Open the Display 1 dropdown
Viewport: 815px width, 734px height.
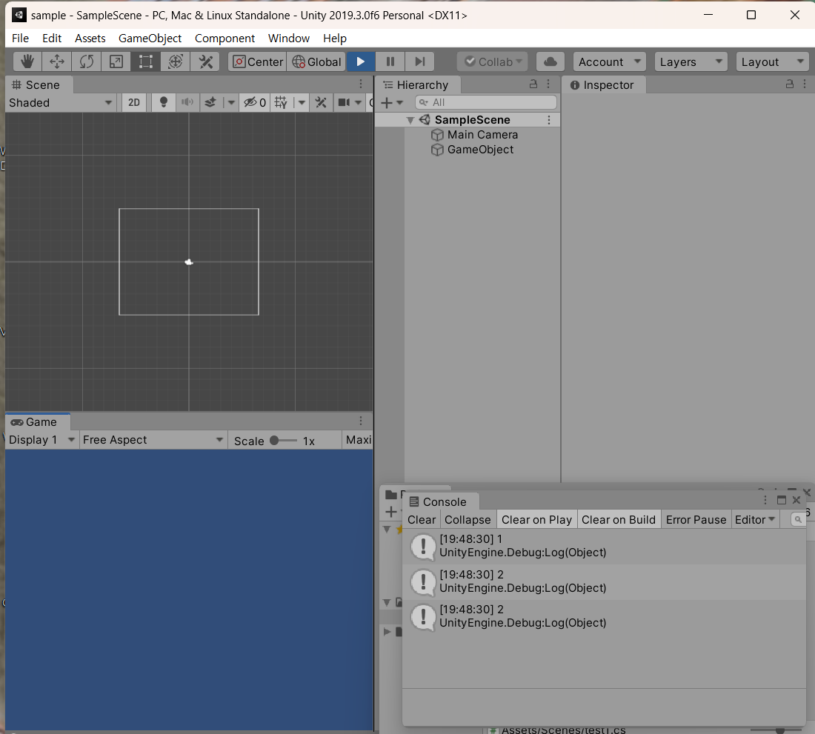click(x=41, y=440)
